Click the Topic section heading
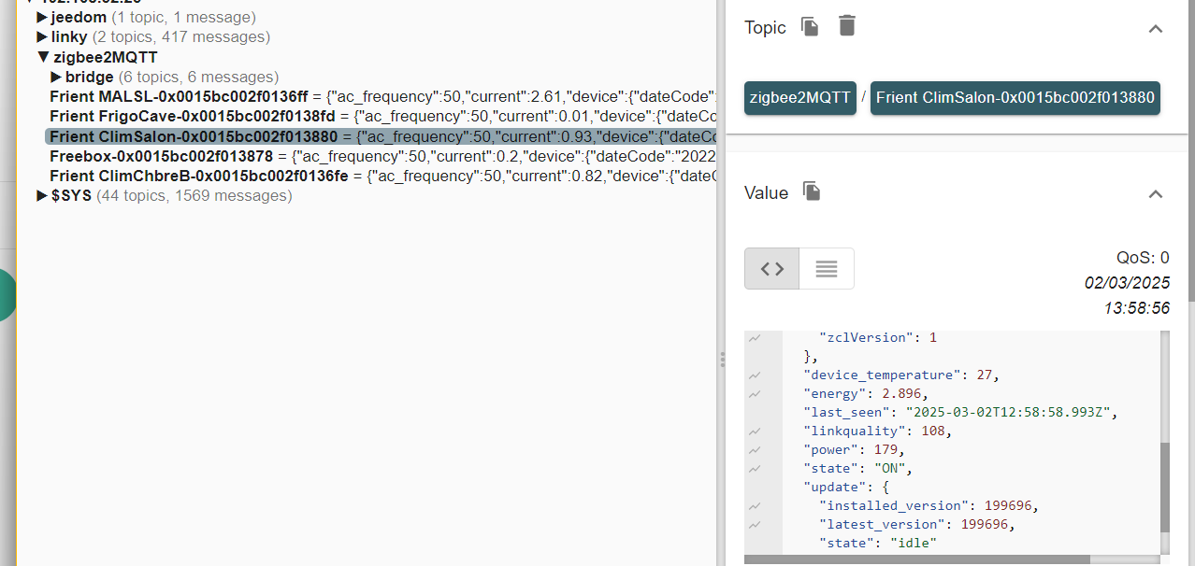The width and height of the screenshot is (1195, 566). click(x=765, y=27)
